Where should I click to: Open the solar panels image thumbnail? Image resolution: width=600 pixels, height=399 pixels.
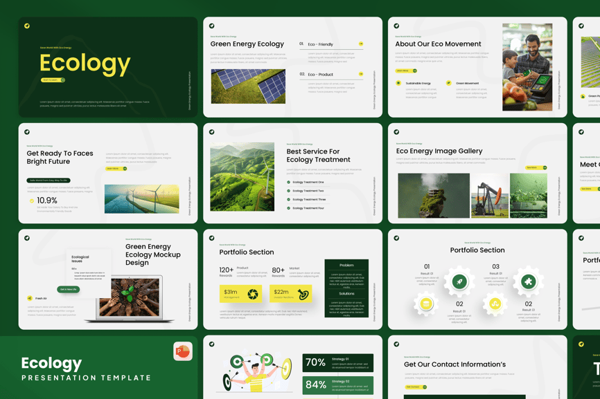[248, 86]
